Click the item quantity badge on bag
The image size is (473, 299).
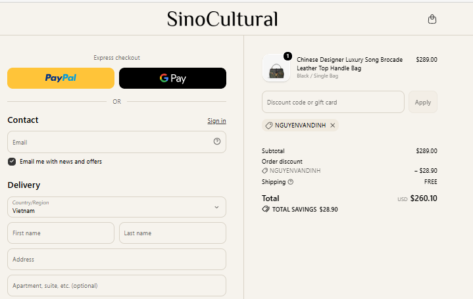point(287,56)
